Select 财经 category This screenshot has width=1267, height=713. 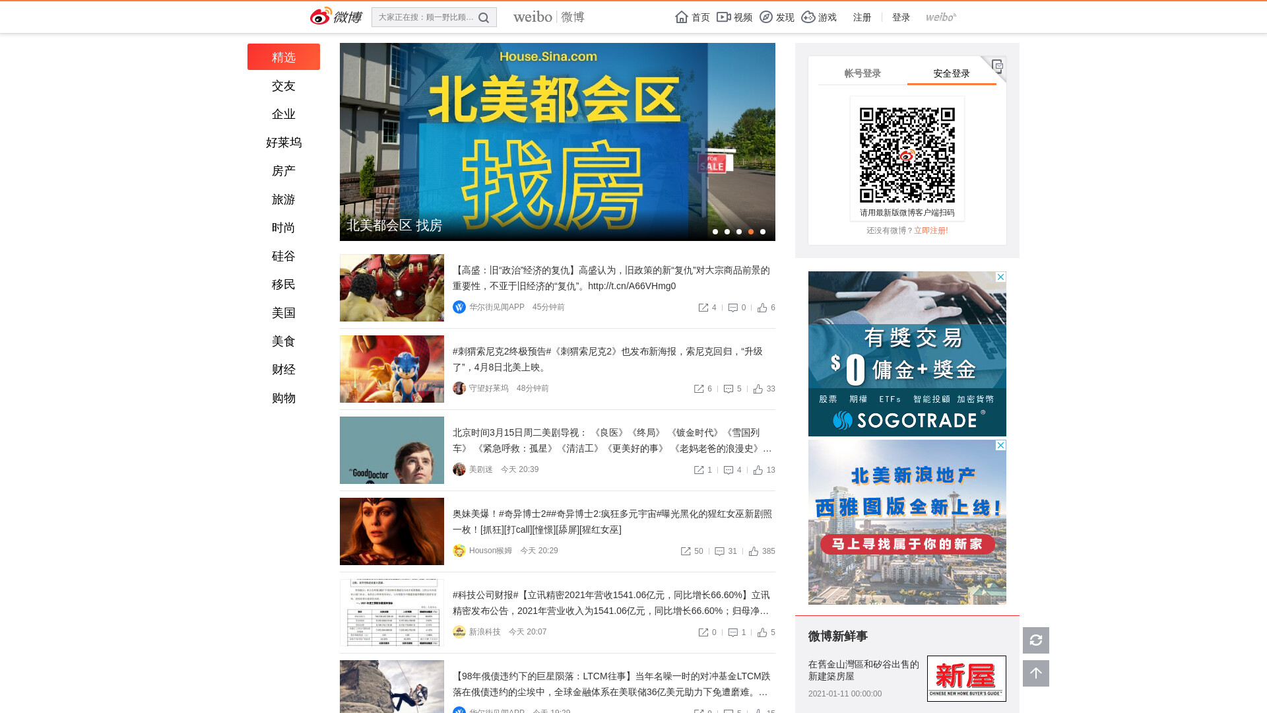tap(284, 370)
